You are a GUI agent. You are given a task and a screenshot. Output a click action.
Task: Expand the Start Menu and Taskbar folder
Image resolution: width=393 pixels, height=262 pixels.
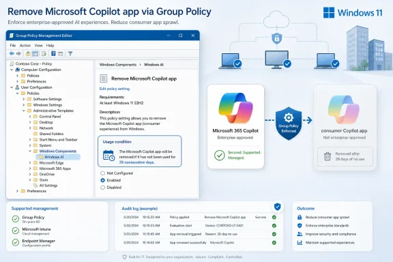point(30,139)
